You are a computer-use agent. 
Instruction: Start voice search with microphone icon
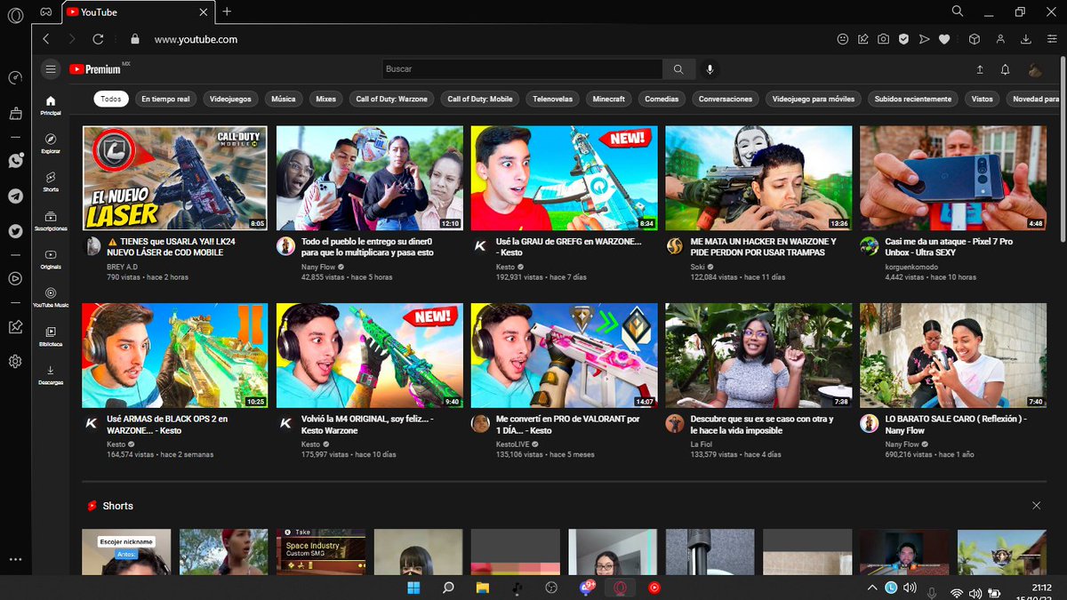pos(710,69)
